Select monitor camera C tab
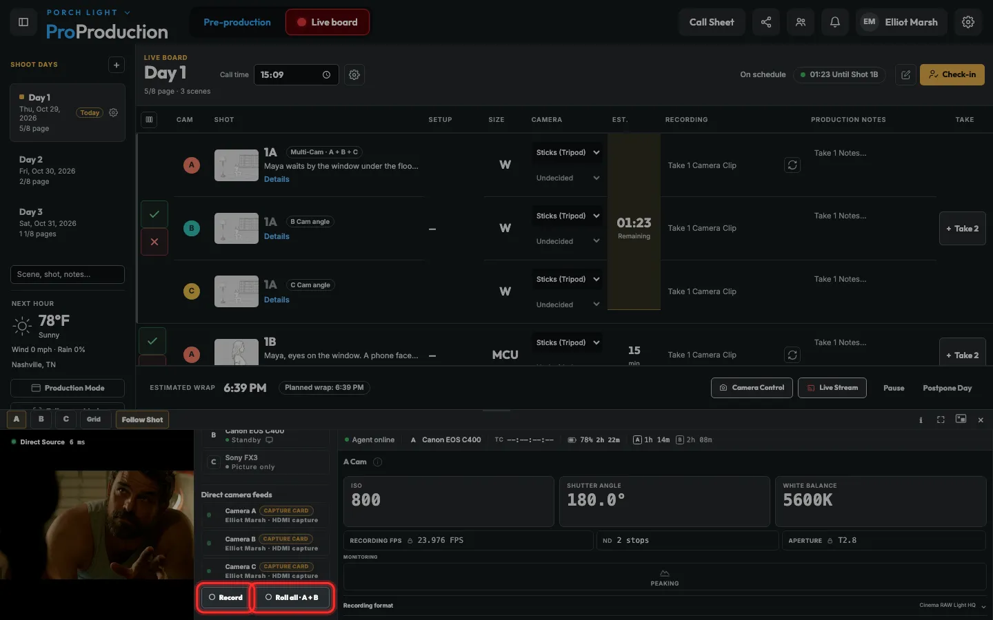The image size is (993, 620). point(66,420)
